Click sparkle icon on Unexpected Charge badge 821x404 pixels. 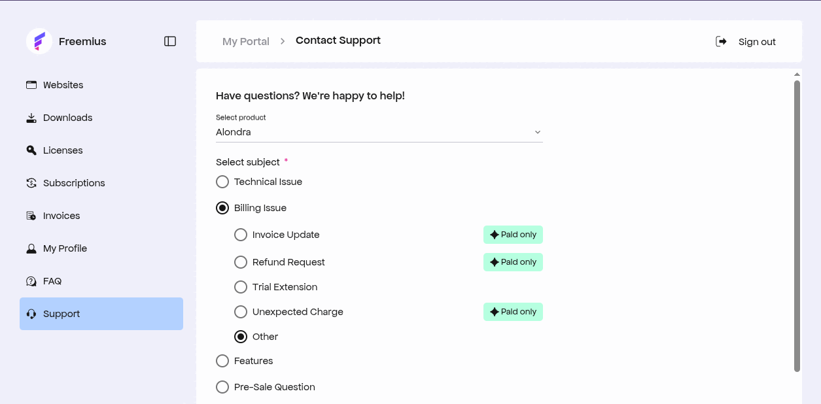(494, 312)
